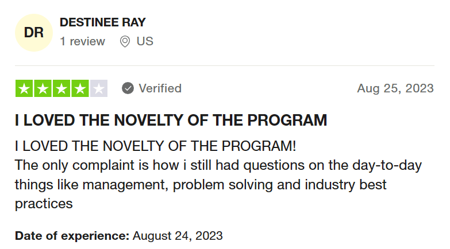
Task: Click the '1 review' count text
Action: (x=82, y=41)
